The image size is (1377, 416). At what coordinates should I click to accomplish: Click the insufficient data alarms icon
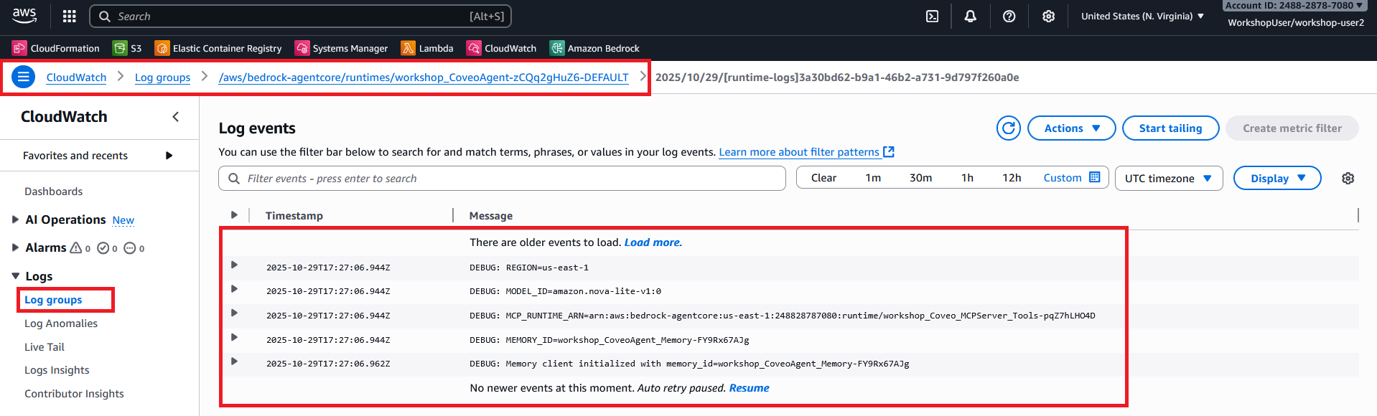coord(130,248)
